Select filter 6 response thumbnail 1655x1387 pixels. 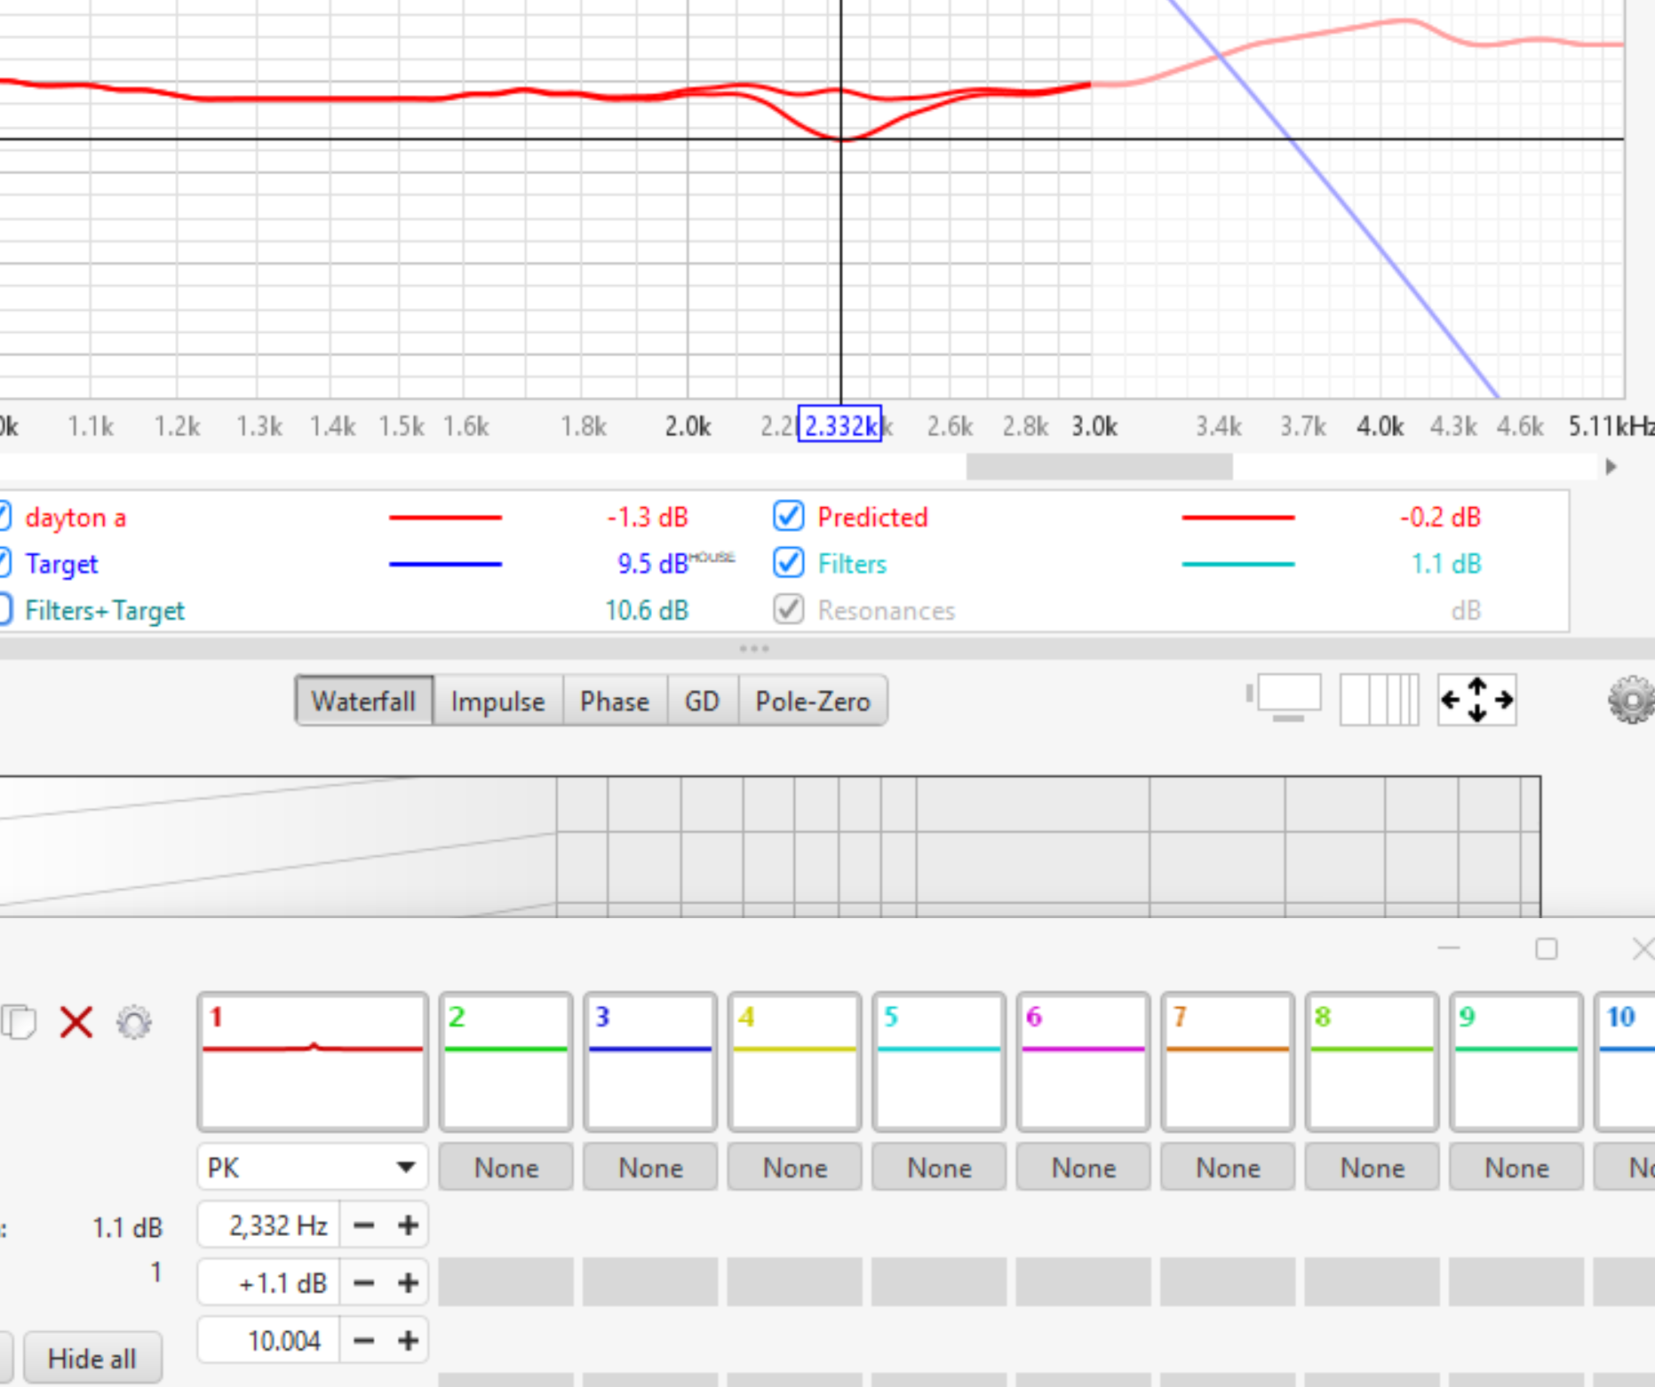[x=1083, y=1062]
